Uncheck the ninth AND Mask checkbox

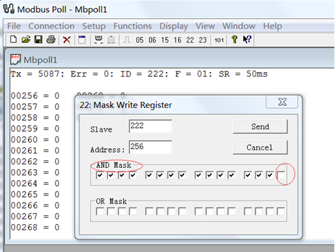point(198,175)
